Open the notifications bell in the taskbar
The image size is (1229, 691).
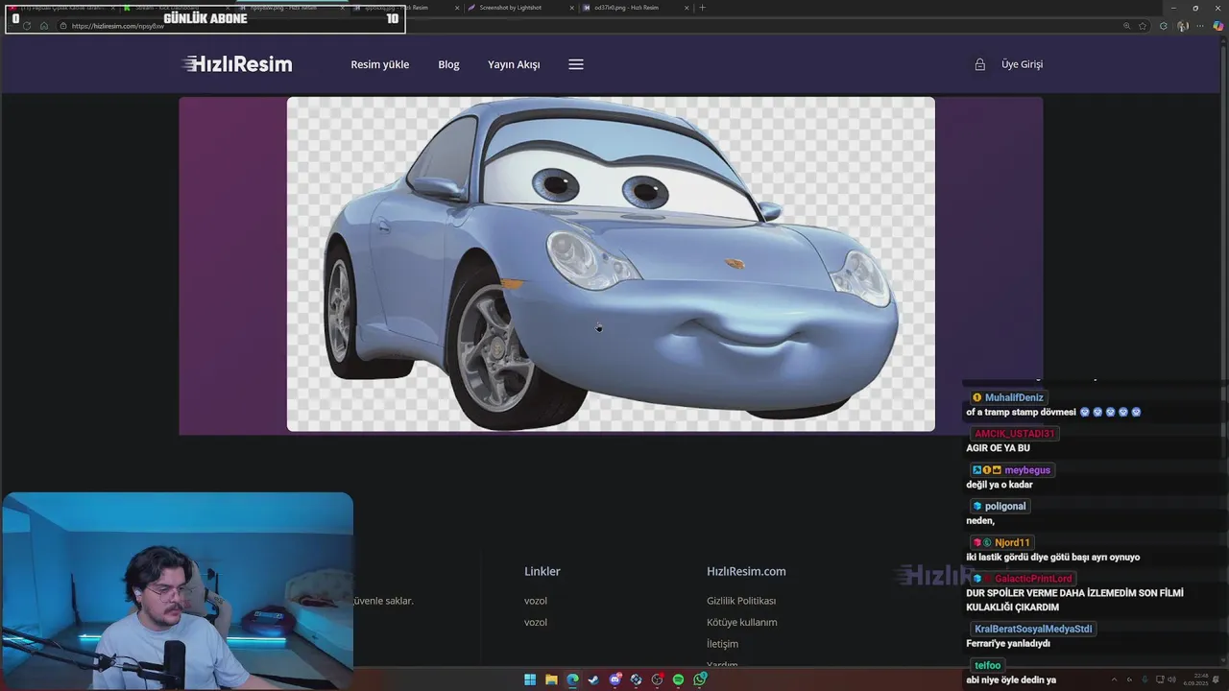pos(1216,679)
